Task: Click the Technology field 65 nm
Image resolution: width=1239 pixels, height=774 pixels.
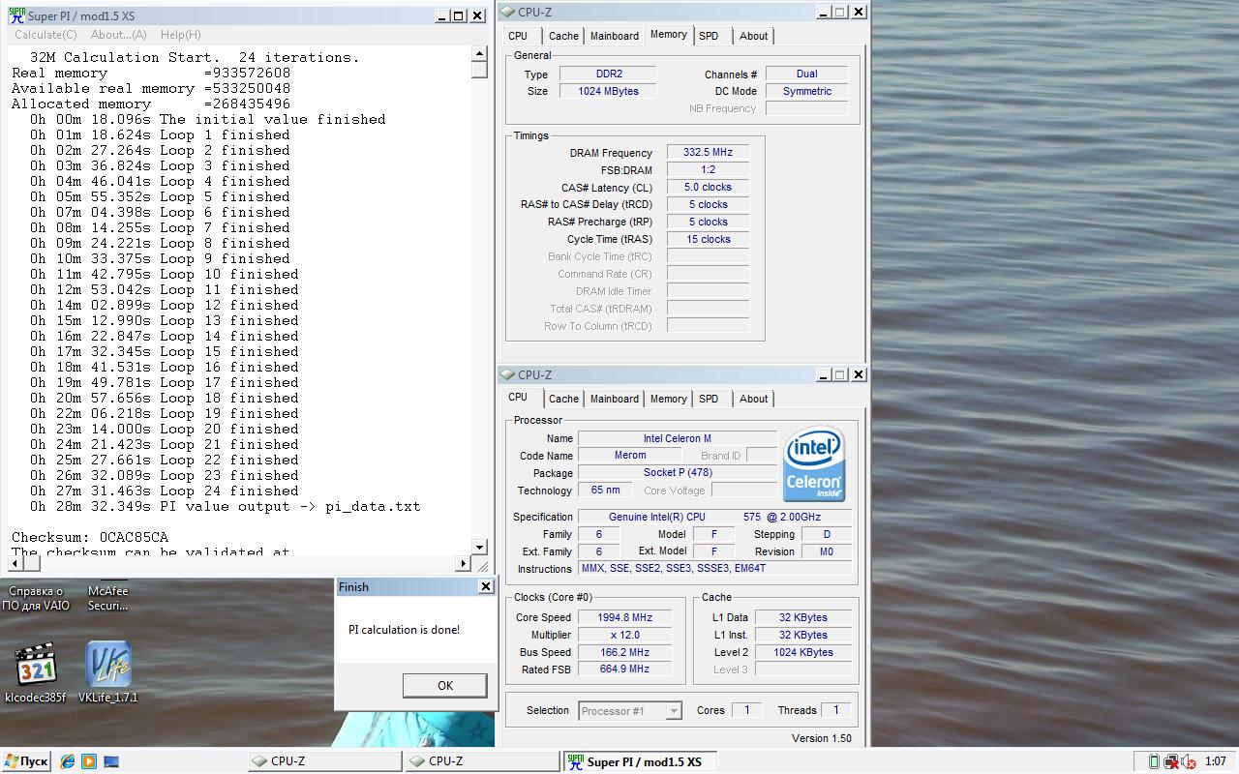Action: tap(605, 491)
